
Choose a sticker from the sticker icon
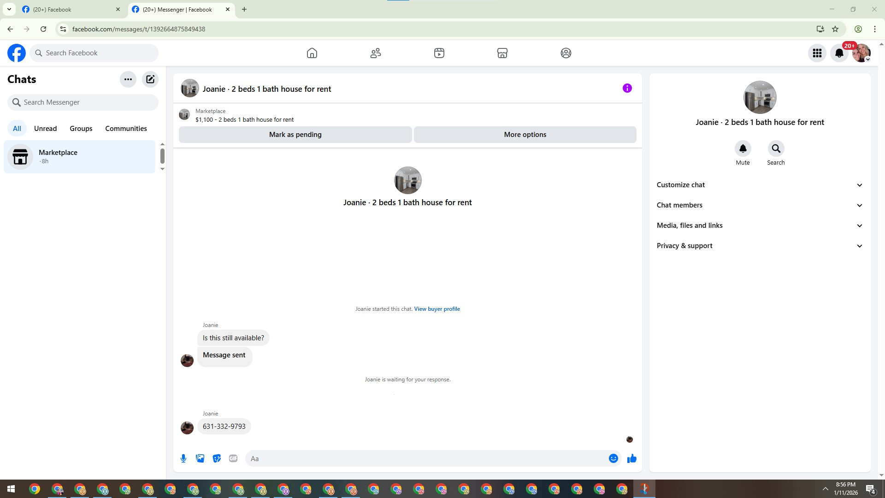217,458
